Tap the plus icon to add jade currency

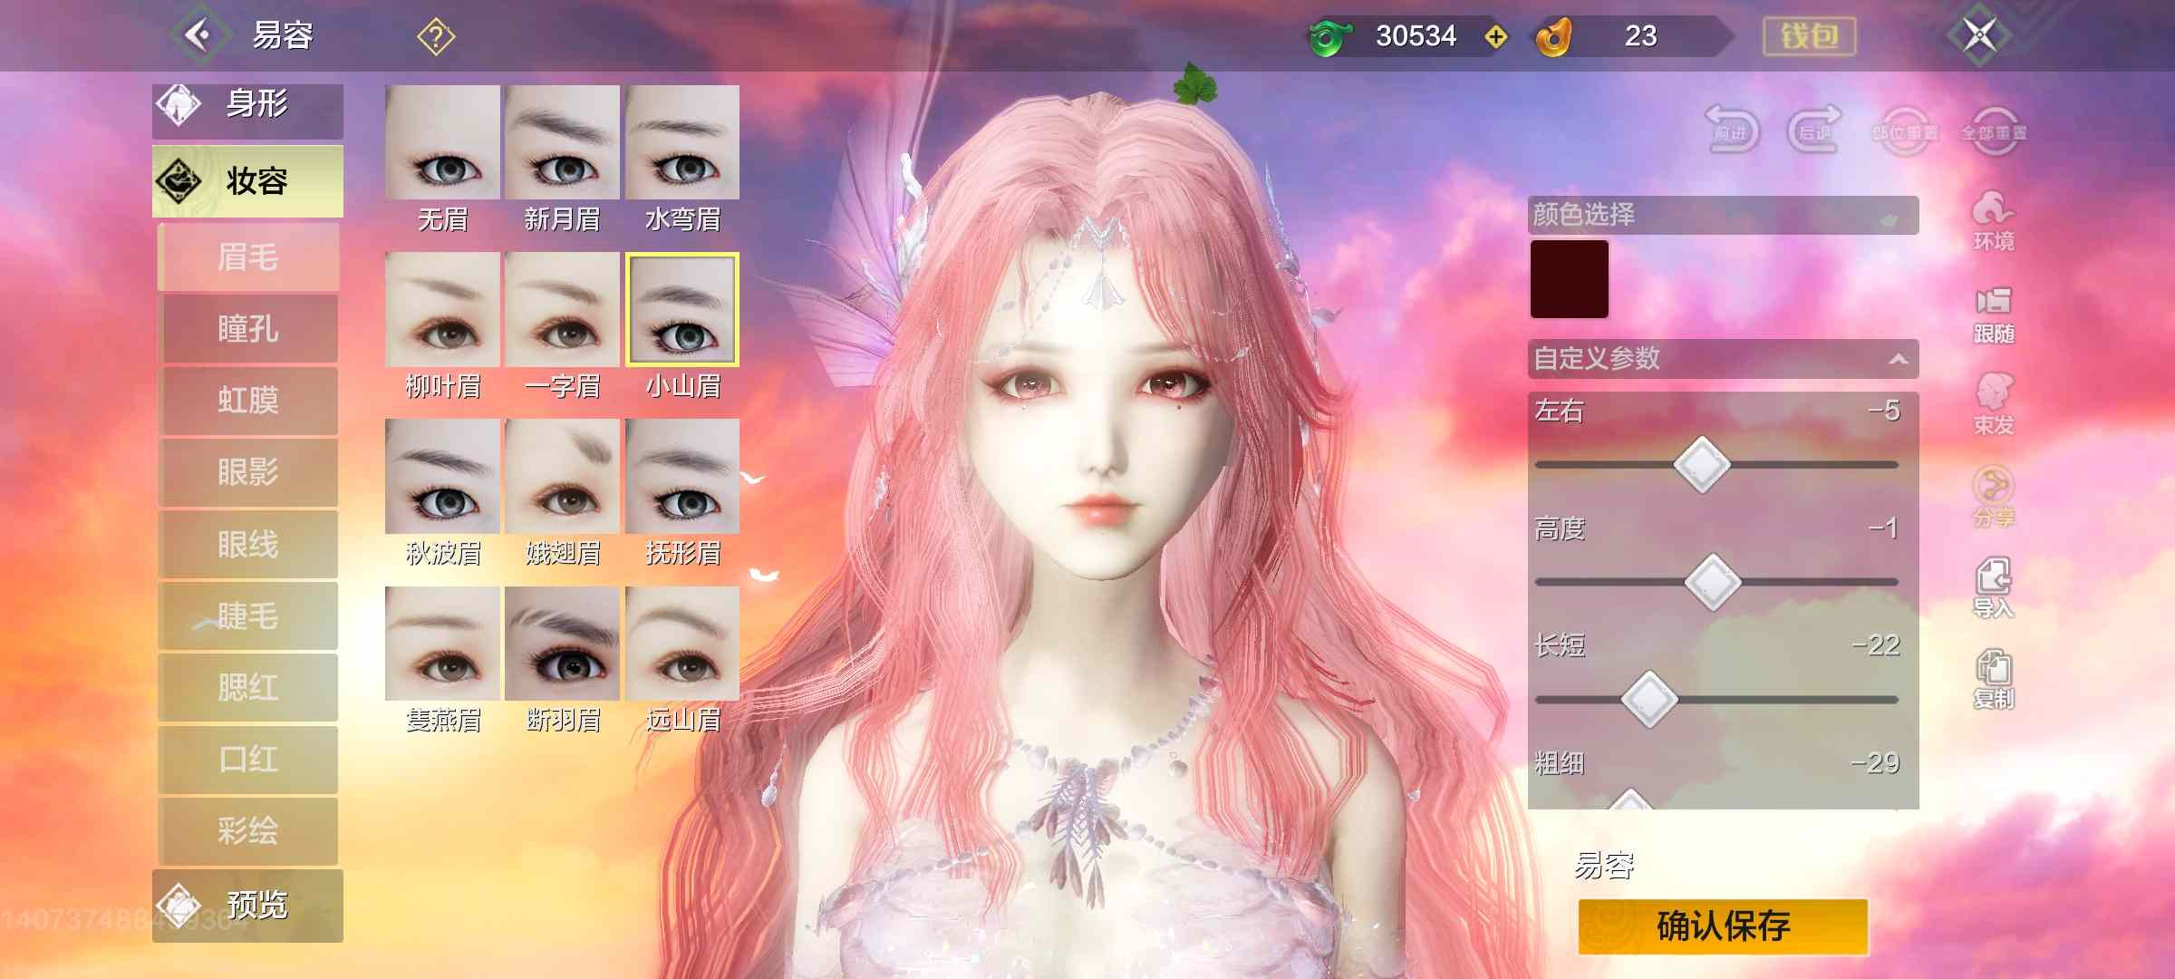click(x=1496, y=36)
